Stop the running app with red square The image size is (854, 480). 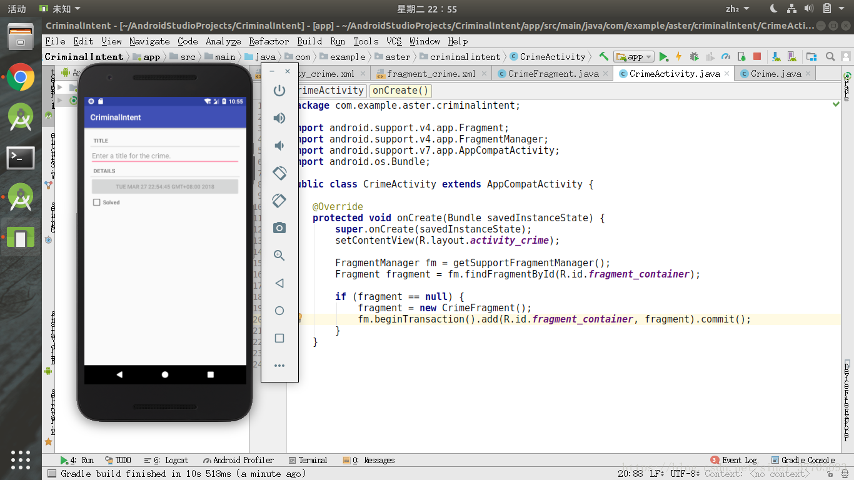click(757, 56)
